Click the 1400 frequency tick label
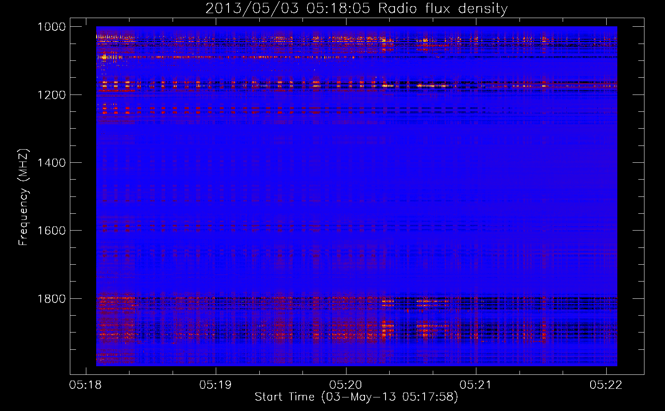 click(x=51, y=163)
